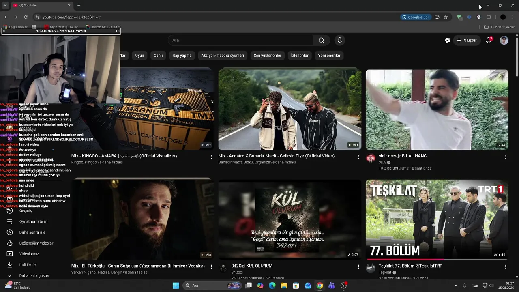Click the browser forward arrow
The height and width of the screenshot is (292, 519).
click(x=16, y=17)
